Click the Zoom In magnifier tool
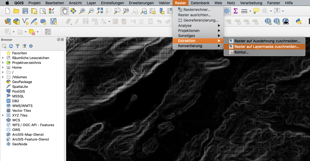The image size is (310, 161). pos(82,11)
